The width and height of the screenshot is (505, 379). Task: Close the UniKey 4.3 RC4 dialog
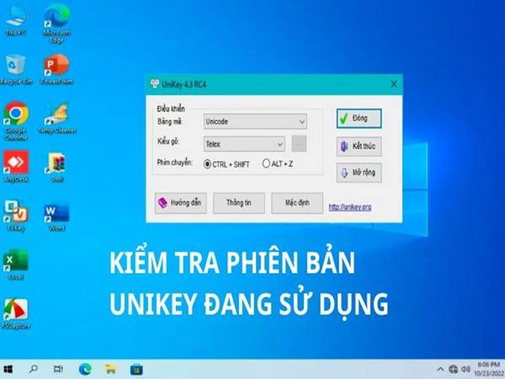(394, 84)
